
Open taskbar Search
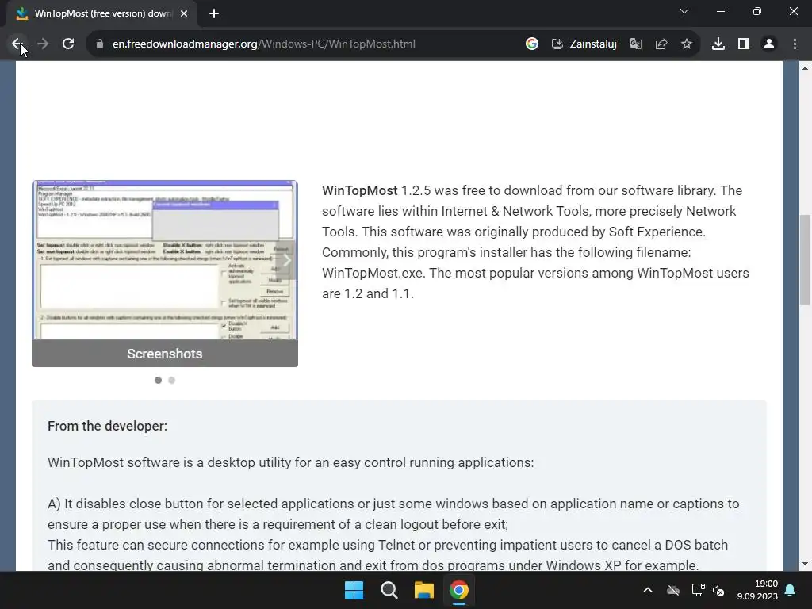(x=389, y=590)
